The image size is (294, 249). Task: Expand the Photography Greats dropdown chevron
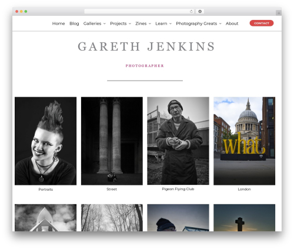220,24
